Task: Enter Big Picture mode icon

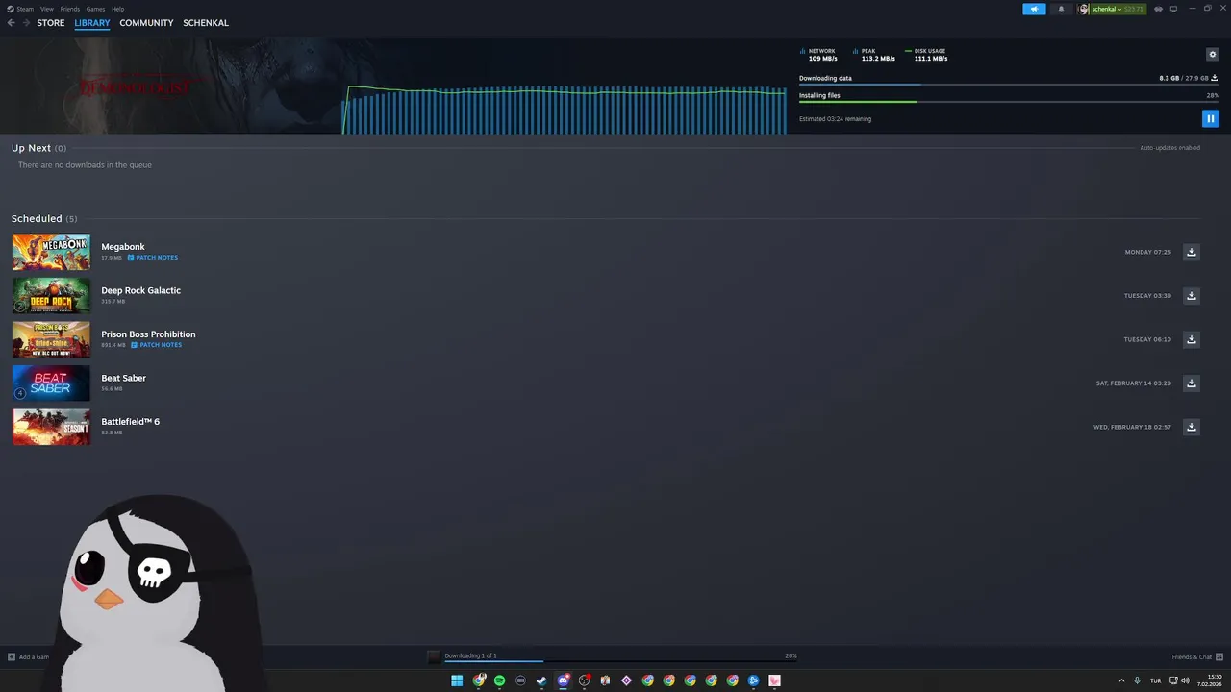Action: click(1173, 9)
